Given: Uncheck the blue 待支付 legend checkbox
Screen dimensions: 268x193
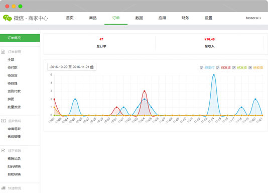Looking at the screenshot, I should tap(202, 67).
